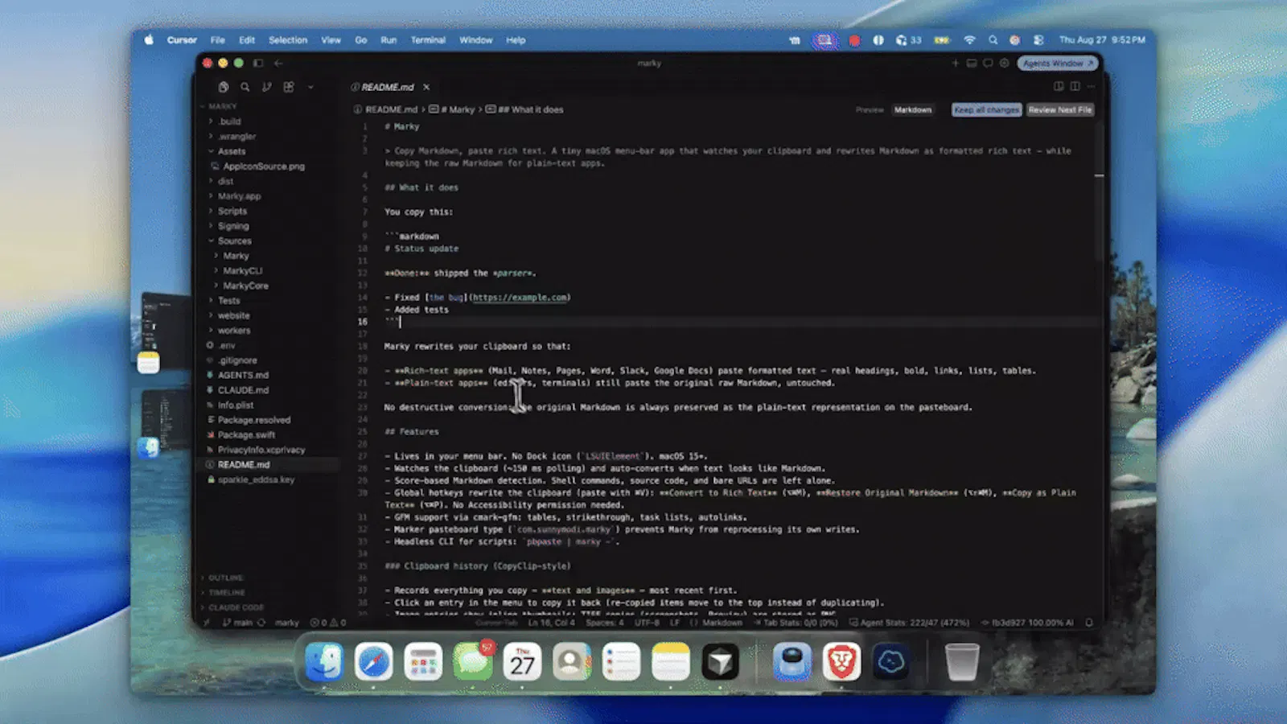Expand the dist folder
This screenshot has height=724, width=1287.
(225, 181)
